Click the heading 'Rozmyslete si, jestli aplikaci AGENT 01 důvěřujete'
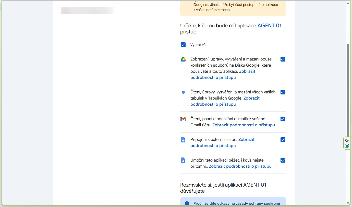The image size is (352, 207). click(x=223, y=188)
